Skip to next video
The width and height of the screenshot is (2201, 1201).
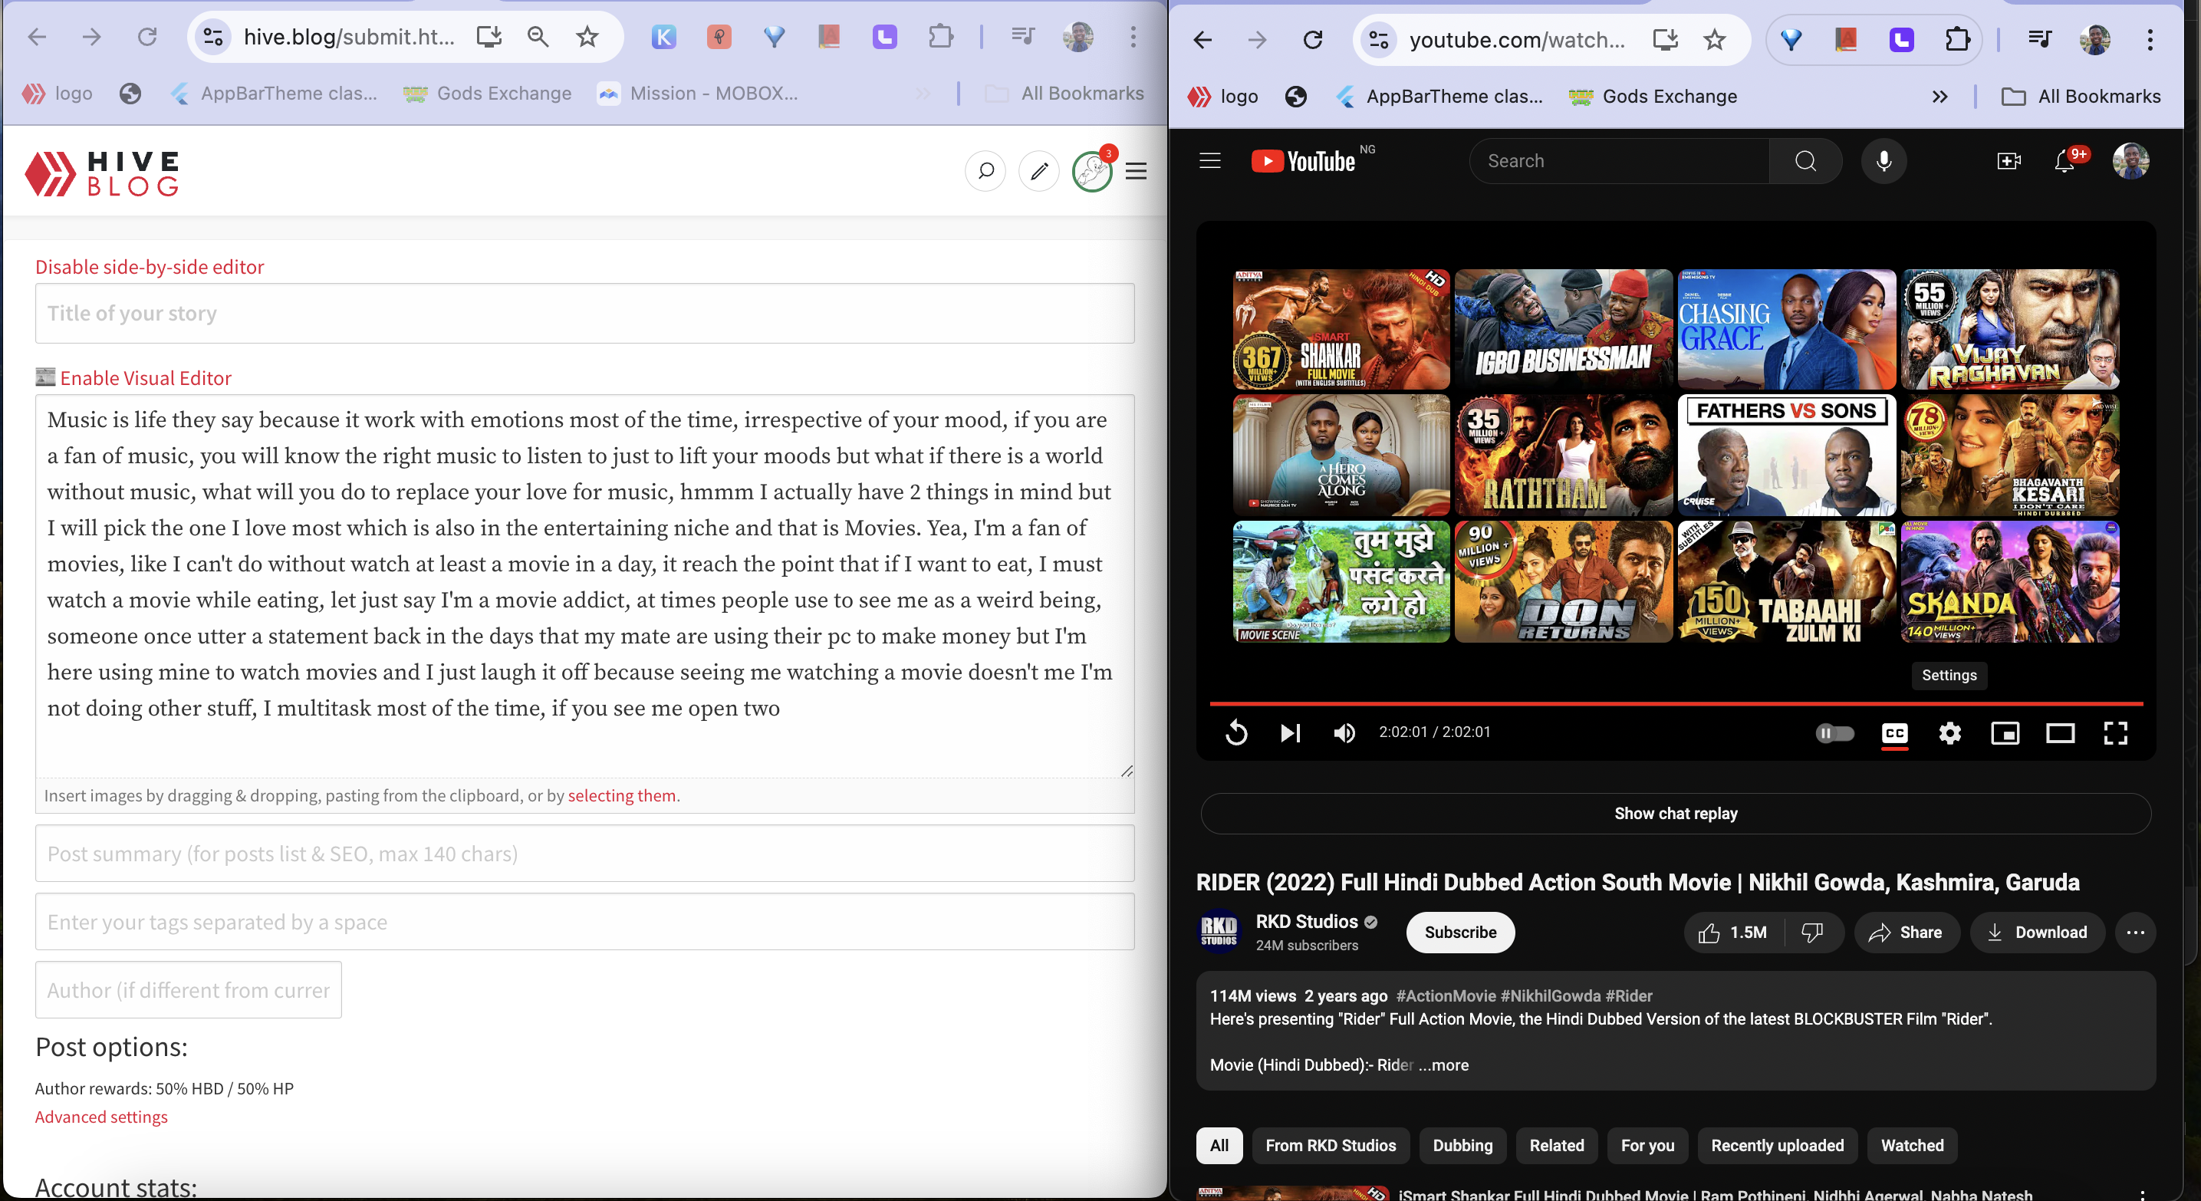1290,733
